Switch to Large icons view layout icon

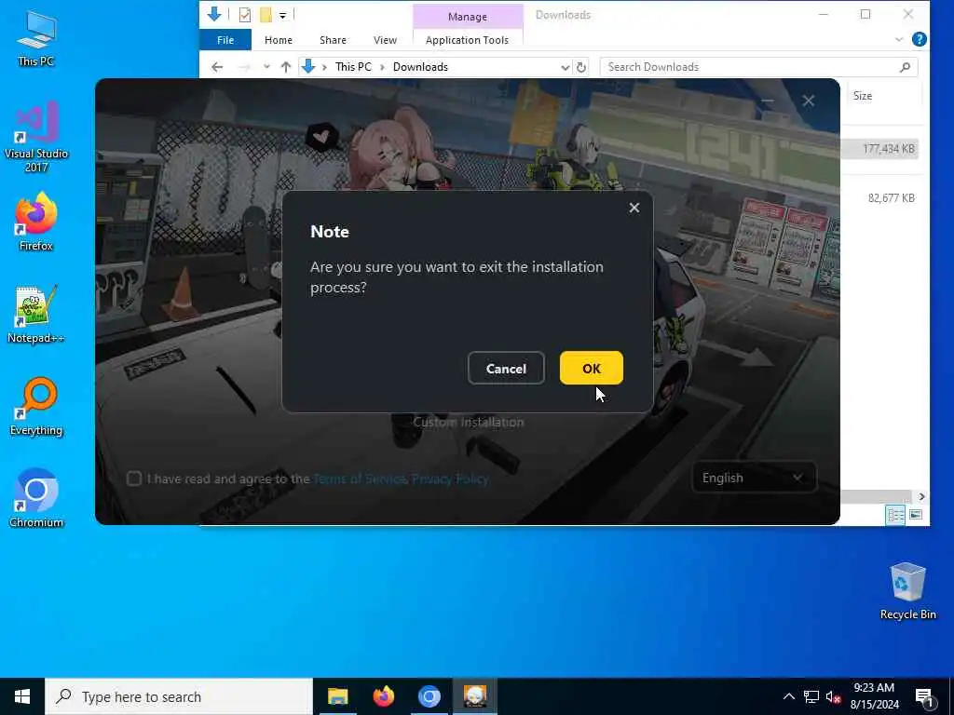click(x=915, y=515)
